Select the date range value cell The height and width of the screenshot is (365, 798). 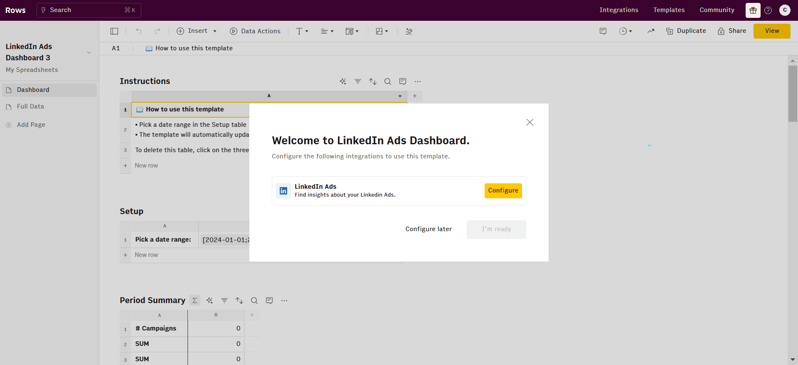pos(224,240)
